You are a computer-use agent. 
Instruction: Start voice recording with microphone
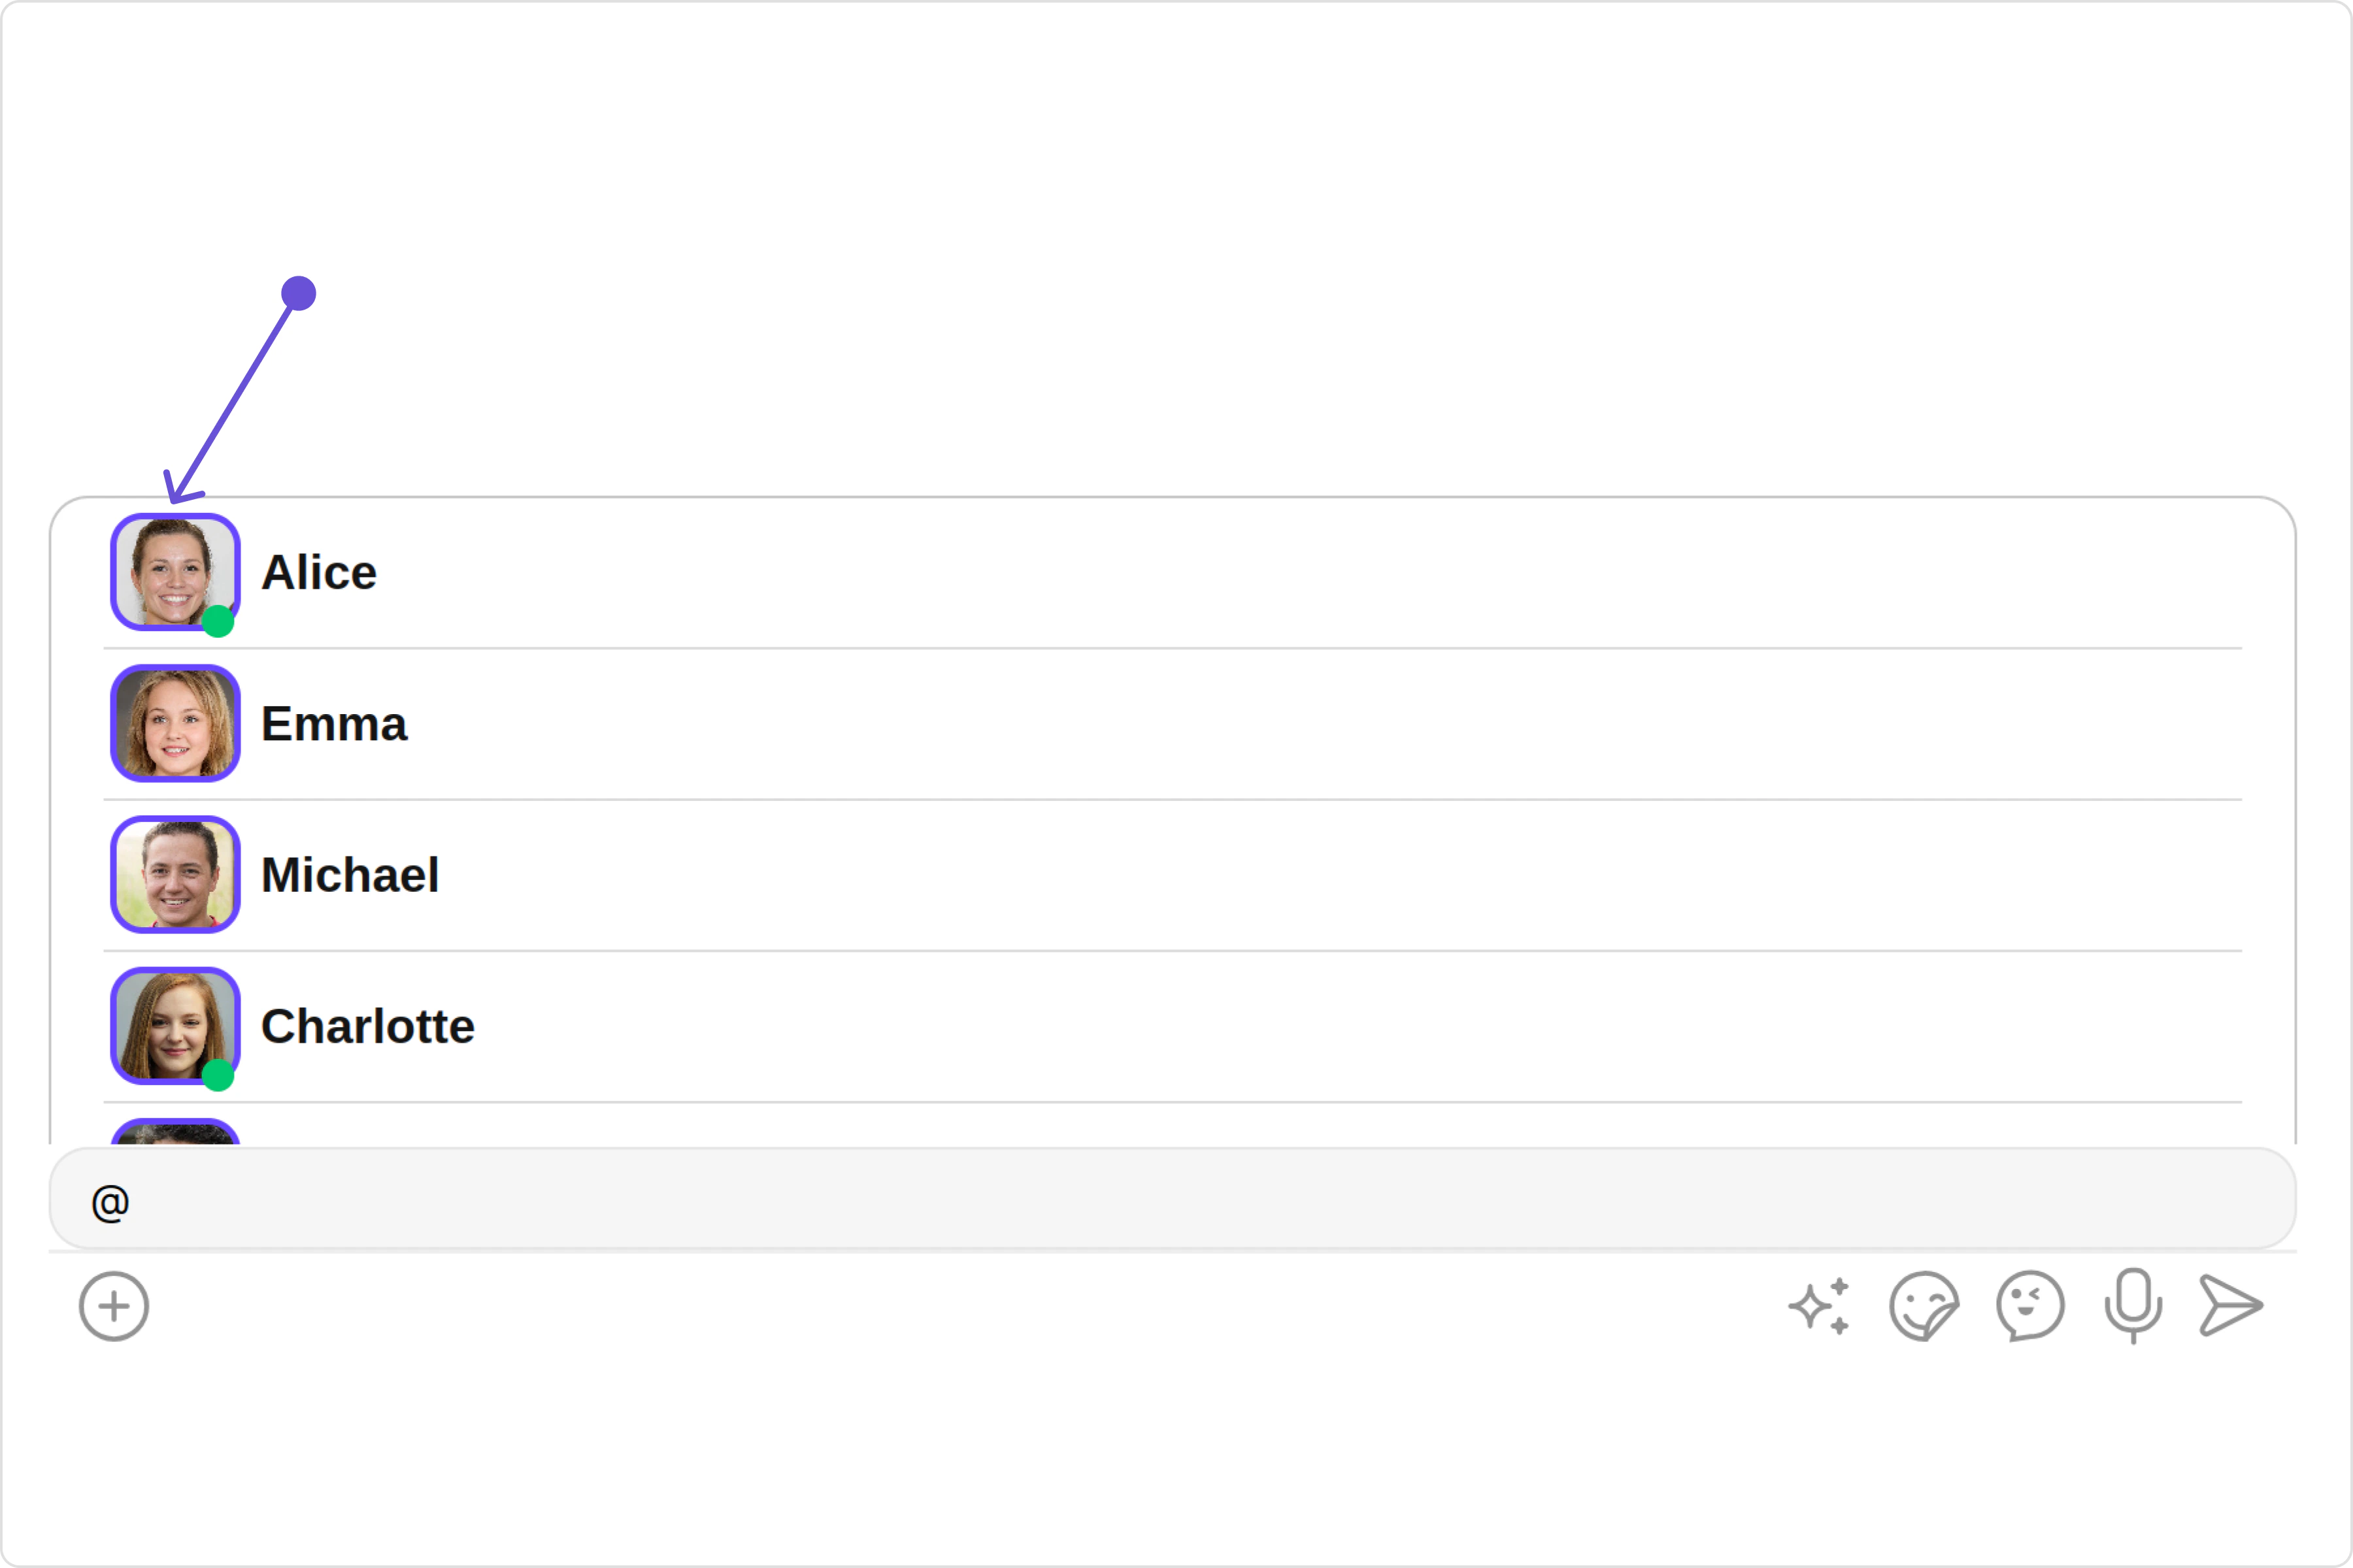(2133, 1305)
